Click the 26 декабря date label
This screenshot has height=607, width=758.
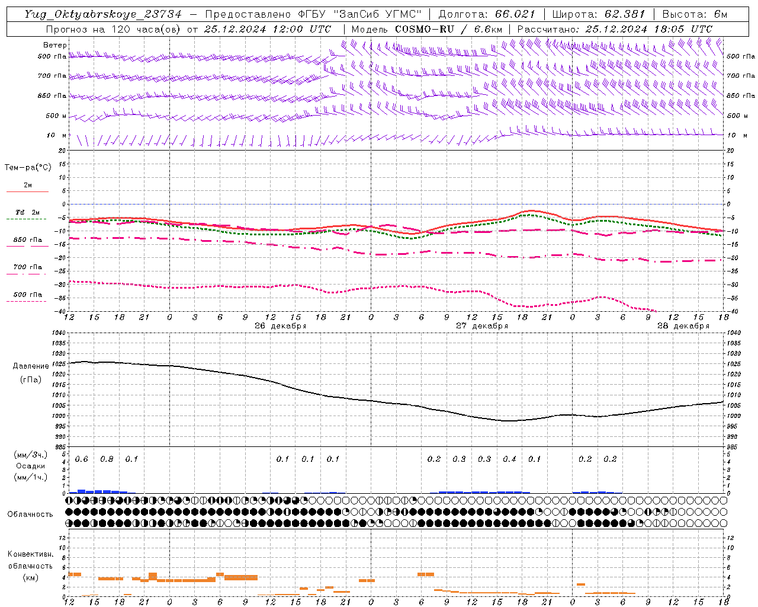point(280,326)
